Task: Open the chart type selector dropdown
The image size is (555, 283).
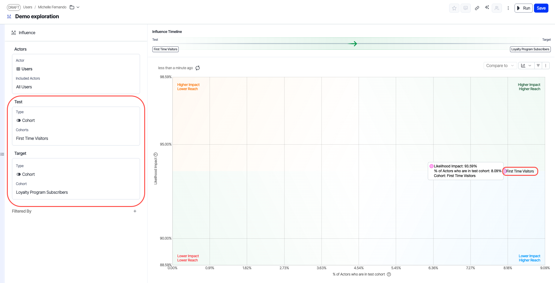Action: 526,66
